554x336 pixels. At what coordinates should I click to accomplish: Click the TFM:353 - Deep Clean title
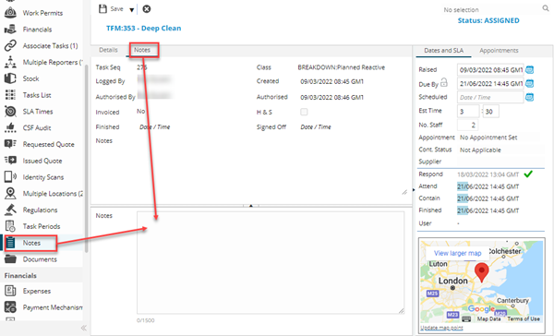[143, 28]
